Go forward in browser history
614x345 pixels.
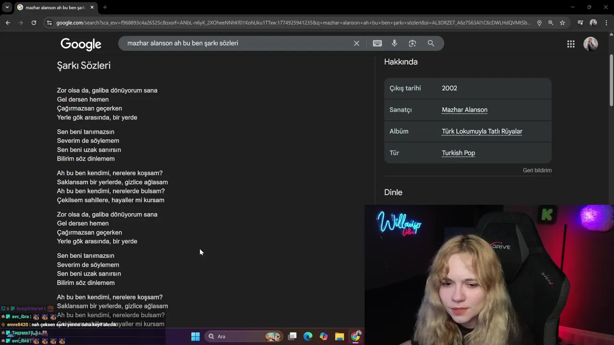[x=20, y=23]
